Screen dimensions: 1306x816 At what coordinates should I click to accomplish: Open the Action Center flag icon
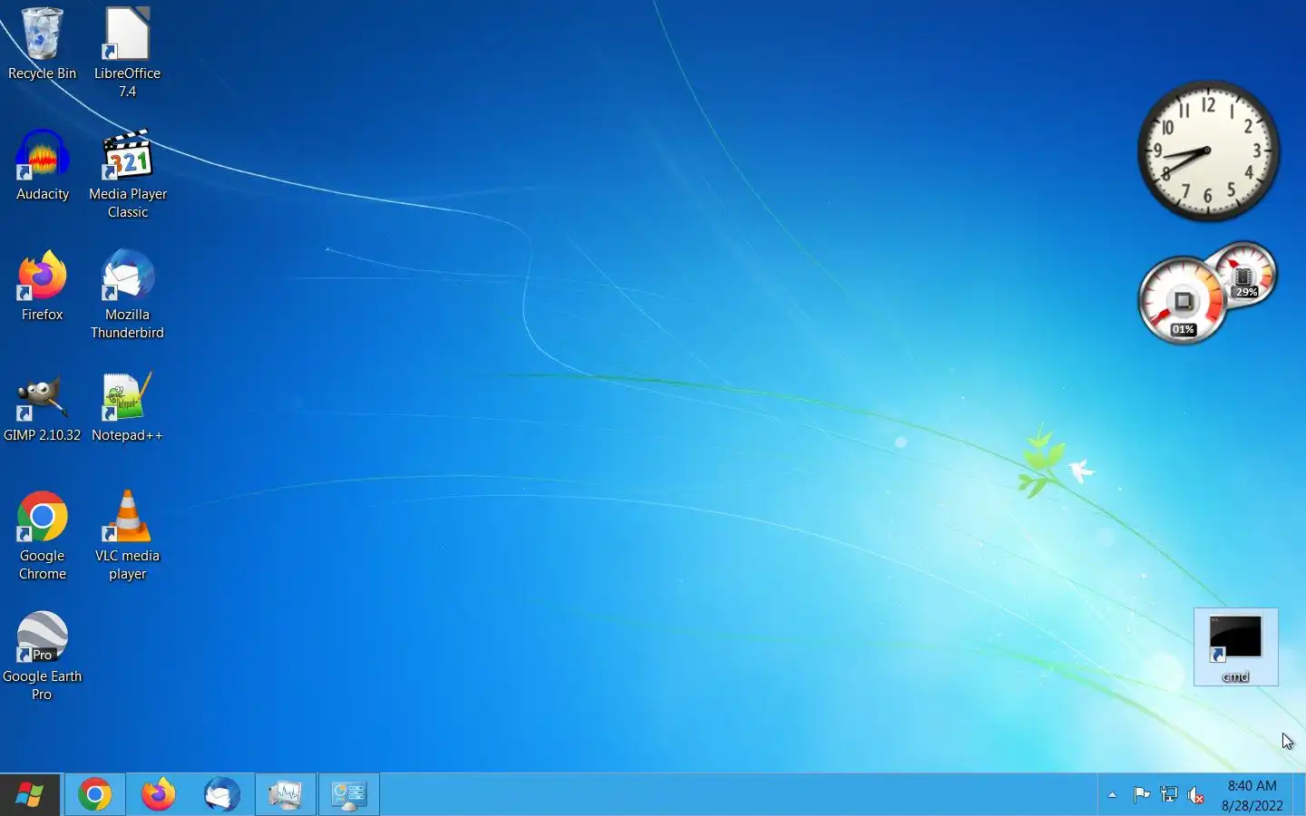(x=1142, y=795)
